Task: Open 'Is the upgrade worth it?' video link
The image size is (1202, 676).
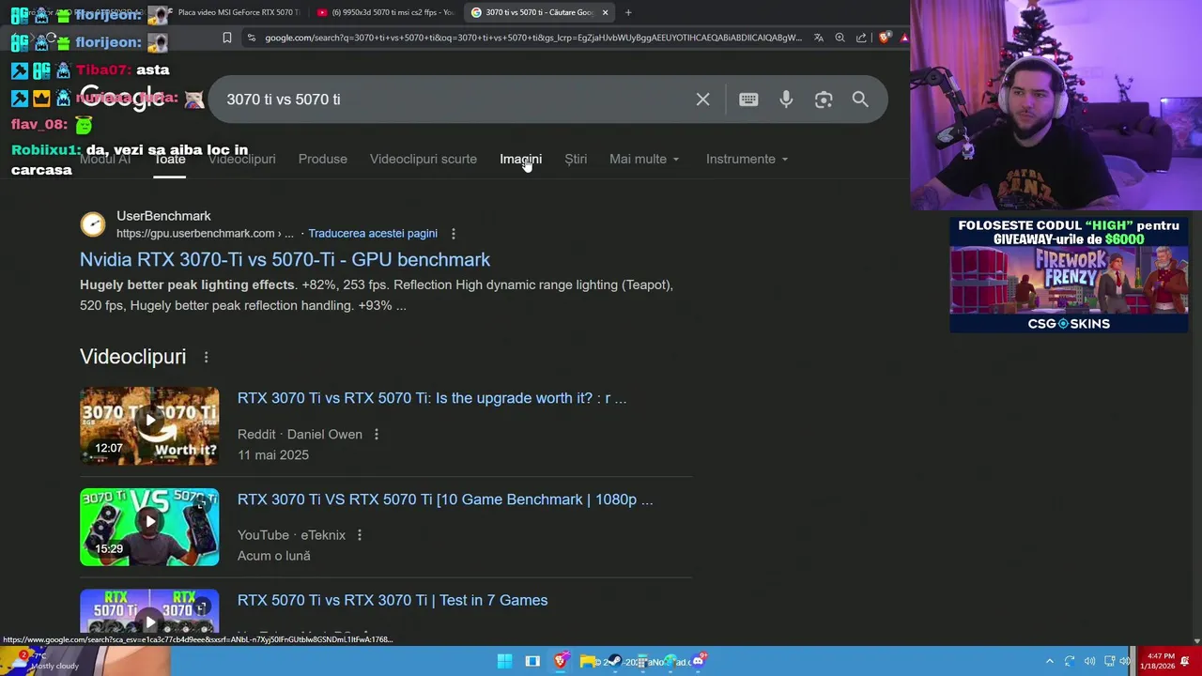Action: click(432, 398)
